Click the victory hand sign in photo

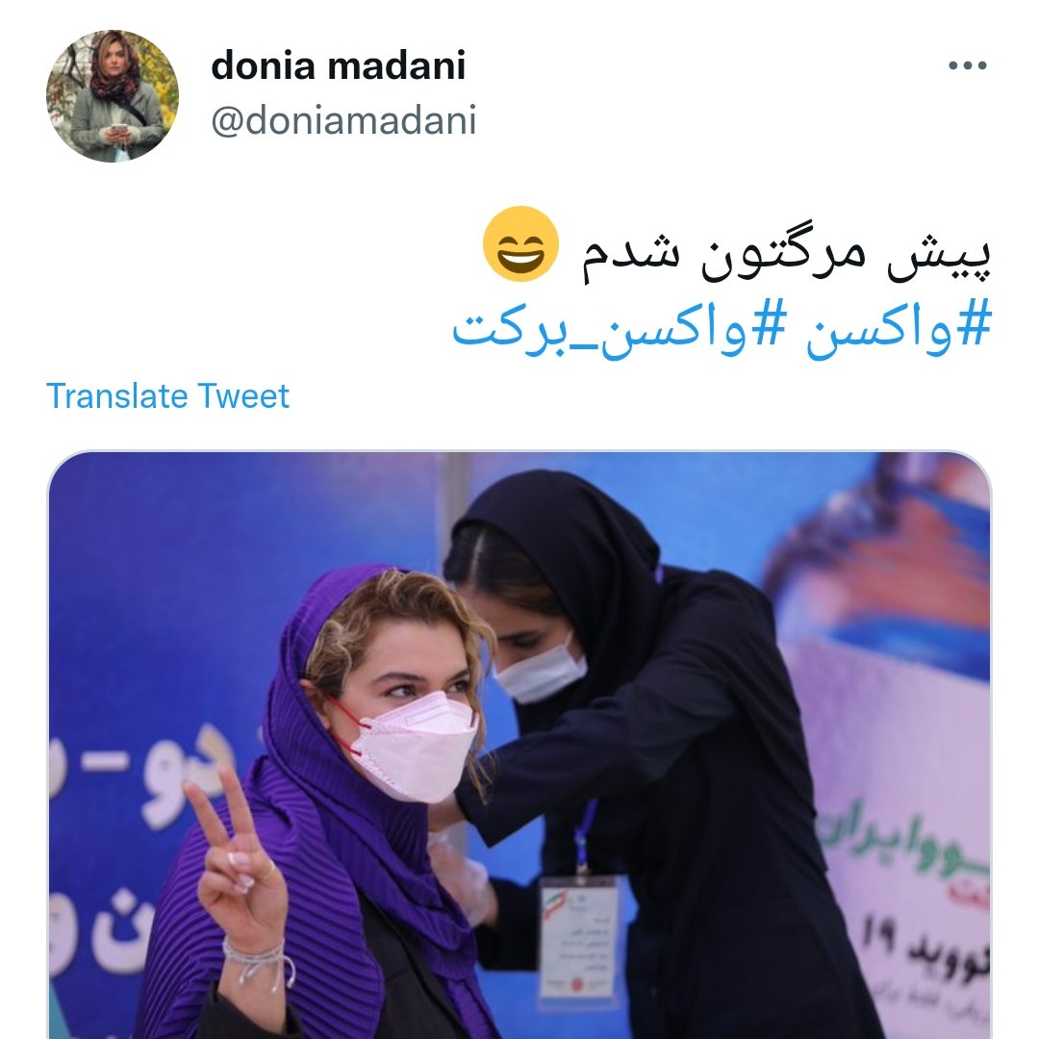240,861
